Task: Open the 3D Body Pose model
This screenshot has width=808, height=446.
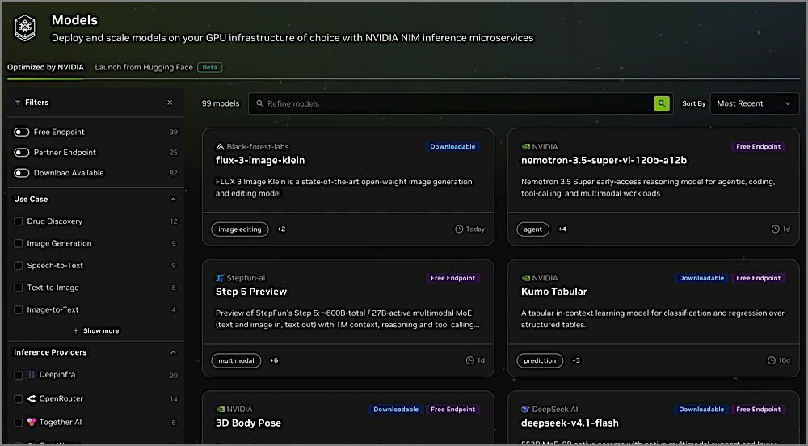Action: [x=248, y=423]
